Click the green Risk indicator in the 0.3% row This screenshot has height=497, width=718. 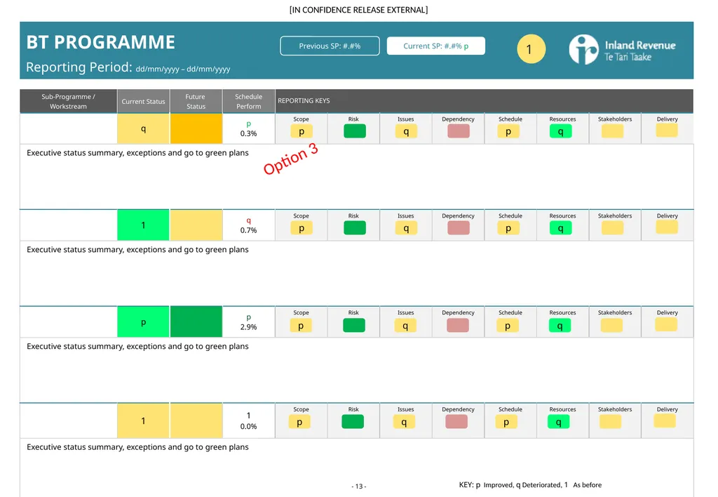[355, 131]
